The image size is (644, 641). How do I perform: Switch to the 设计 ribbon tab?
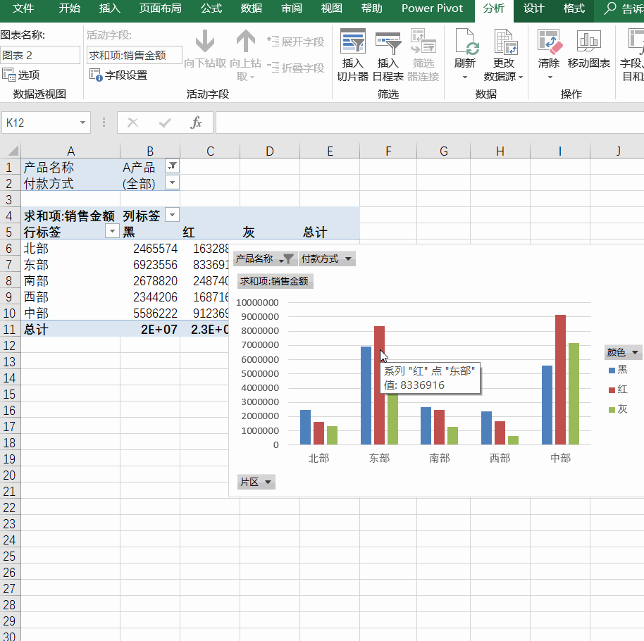tap(533, 9)
